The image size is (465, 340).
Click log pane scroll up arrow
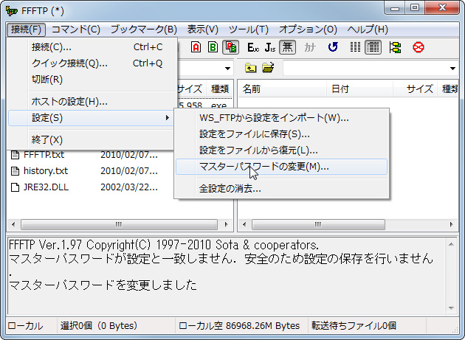(451, 245)
